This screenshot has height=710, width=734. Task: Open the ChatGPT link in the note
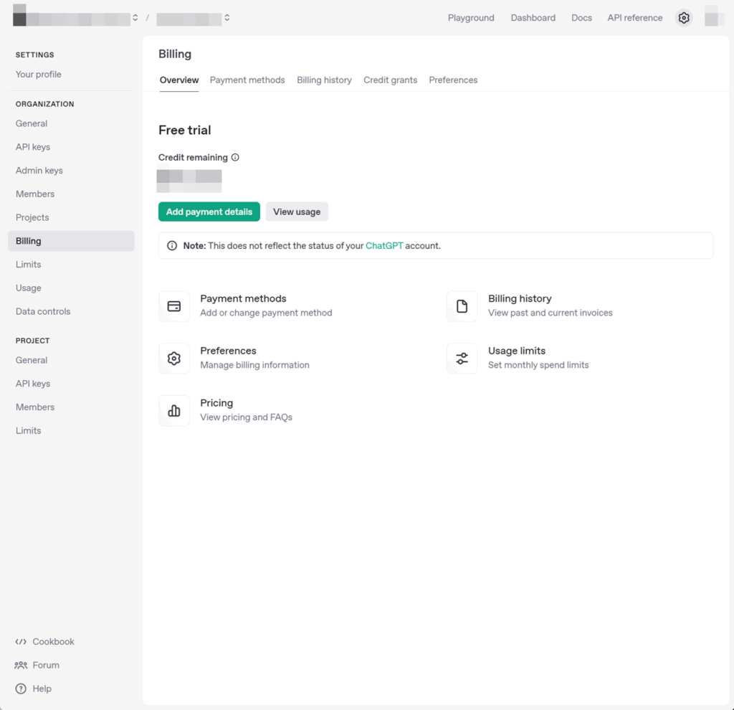coord(384,245)
